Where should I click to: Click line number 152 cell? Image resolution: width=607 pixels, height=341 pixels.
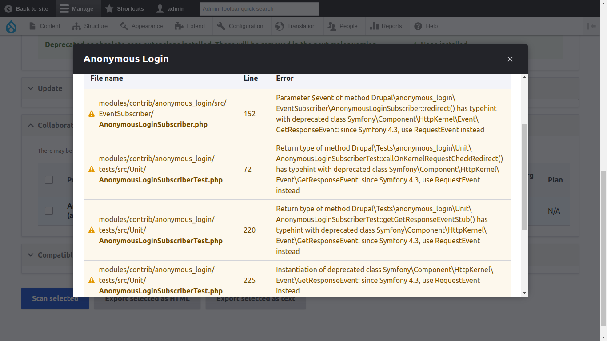250,114
